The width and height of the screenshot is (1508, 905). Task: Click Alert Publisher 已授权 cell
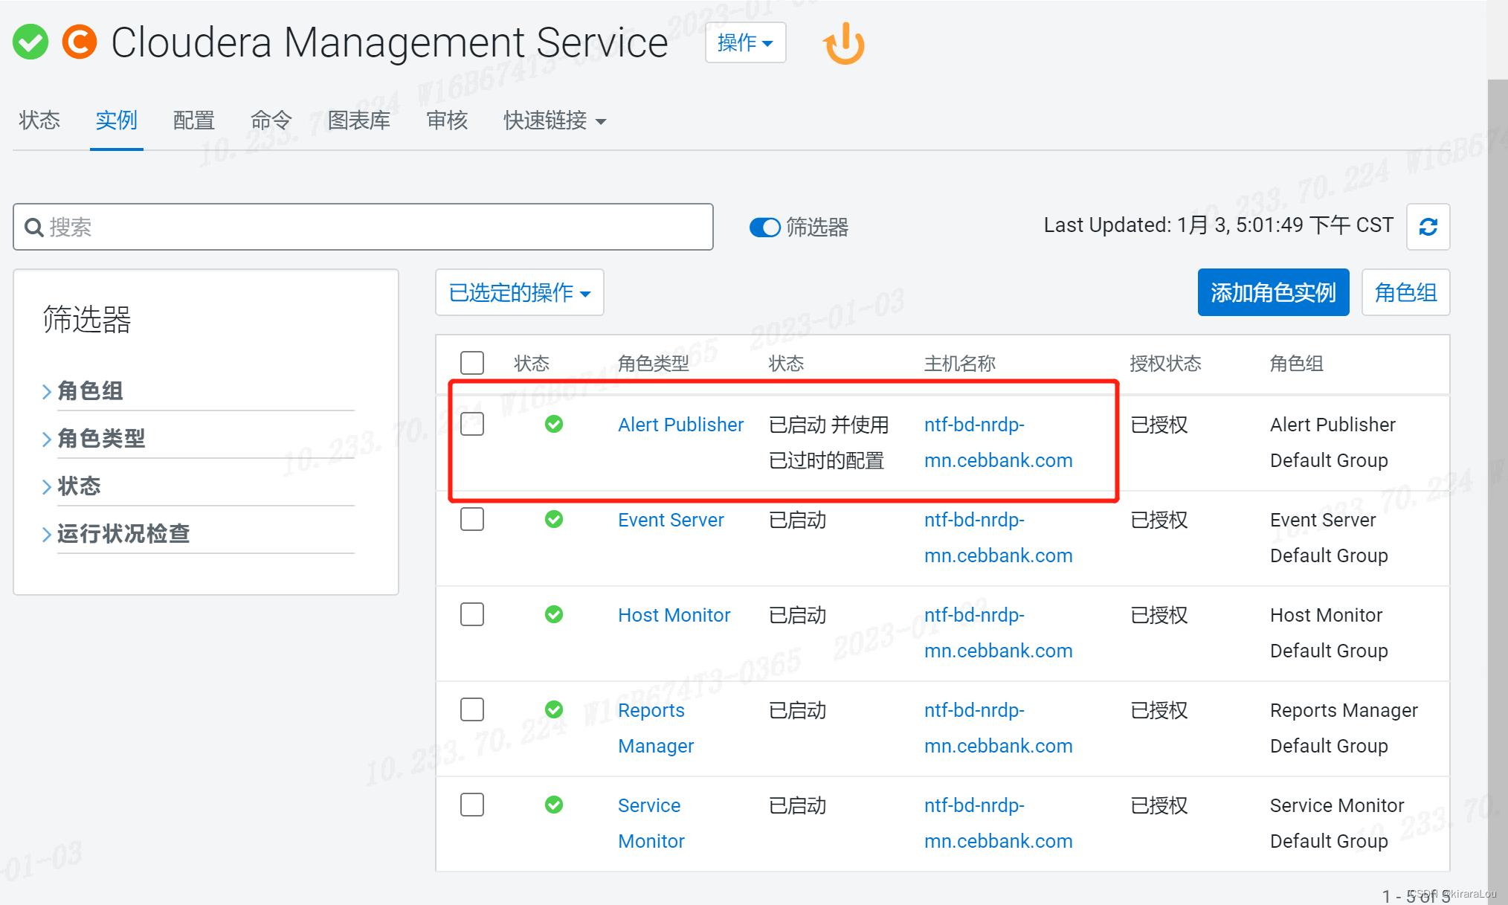1159,425
